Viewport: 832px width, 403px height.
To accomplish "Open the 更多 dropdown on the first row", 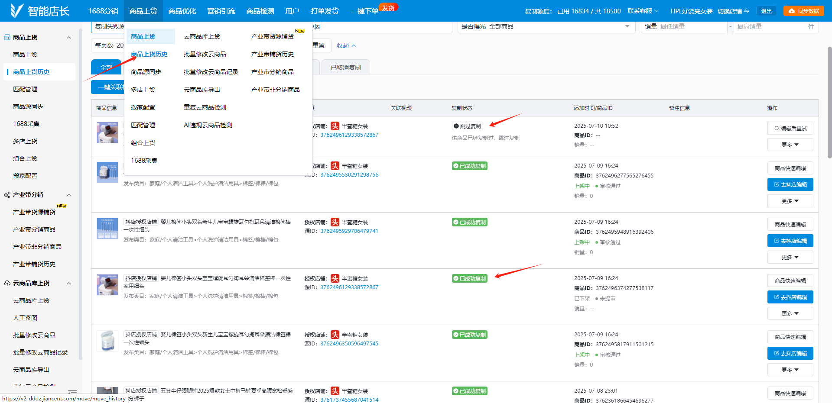I will click(790, 145).
